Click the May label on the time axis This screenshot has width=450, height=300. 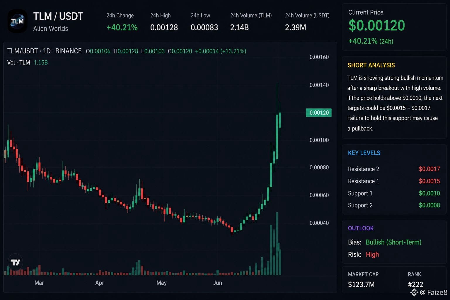(x=161, y=283)
